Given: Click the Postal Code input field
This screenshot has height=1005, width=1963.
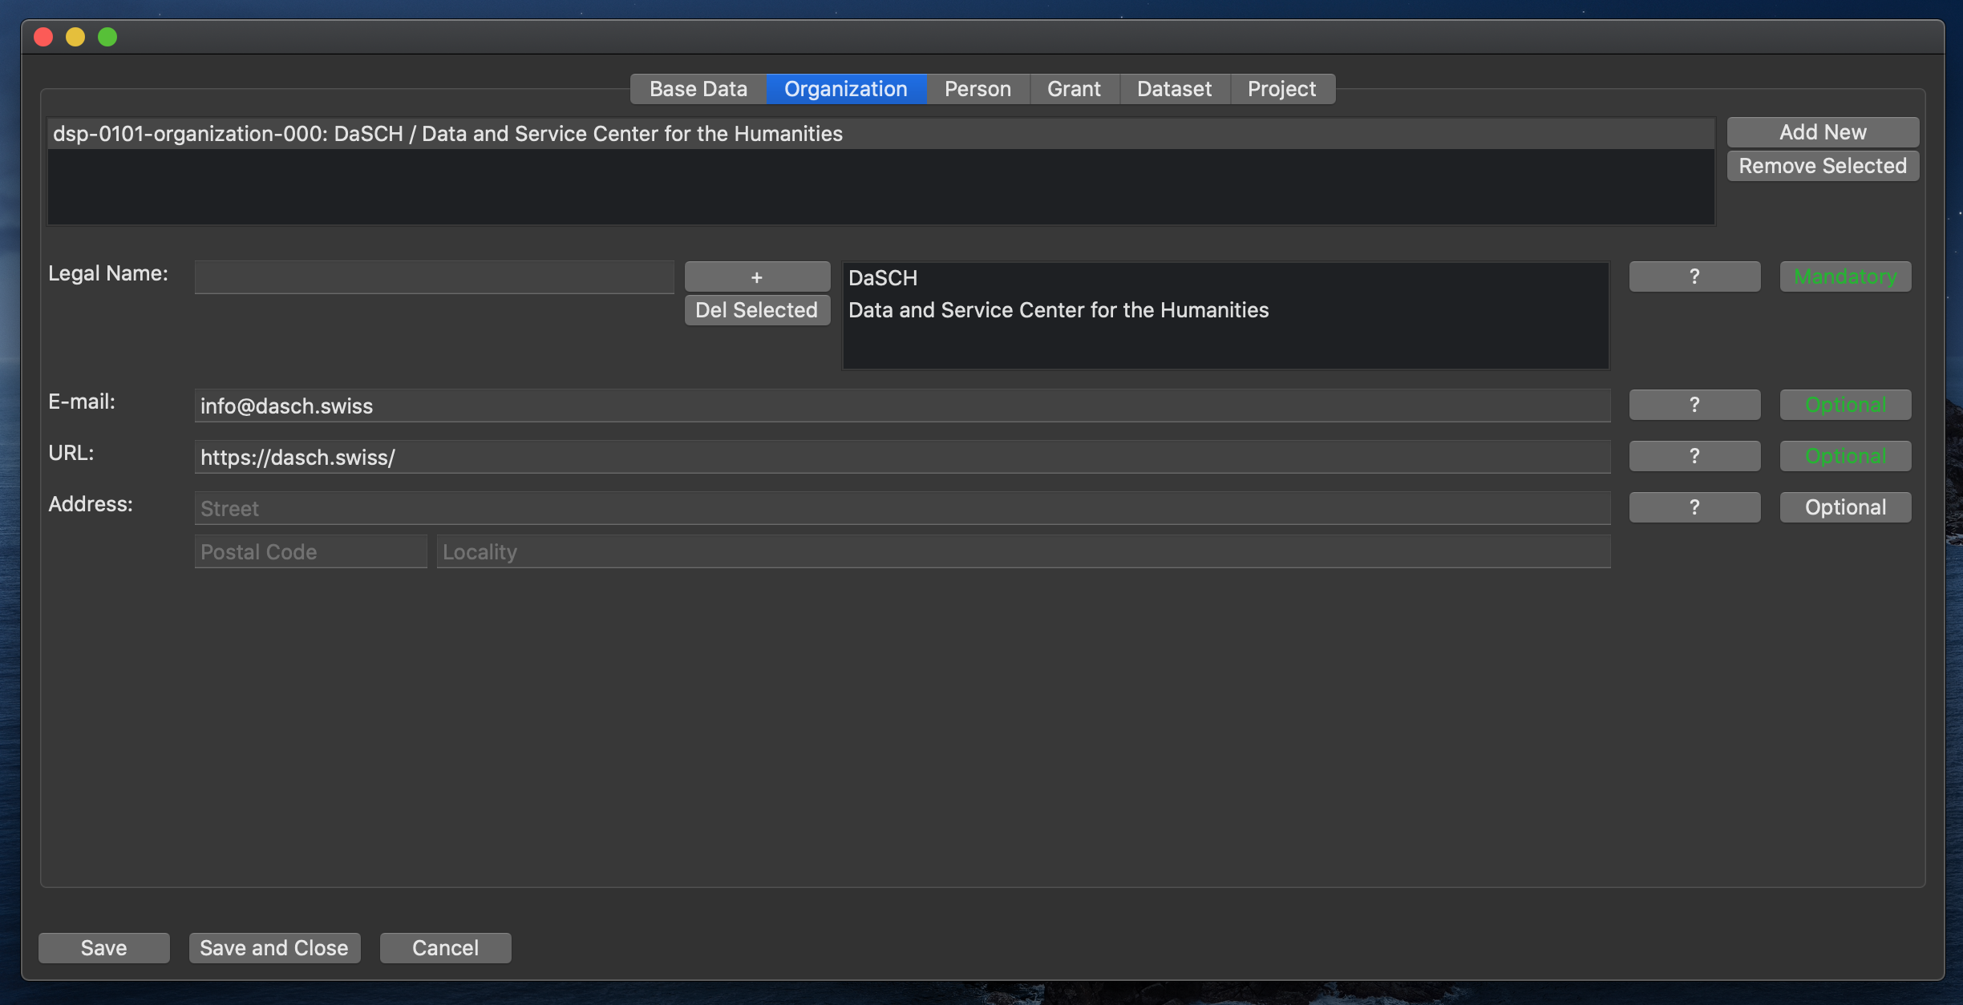Looking at the screenshot, I should 310,551.
